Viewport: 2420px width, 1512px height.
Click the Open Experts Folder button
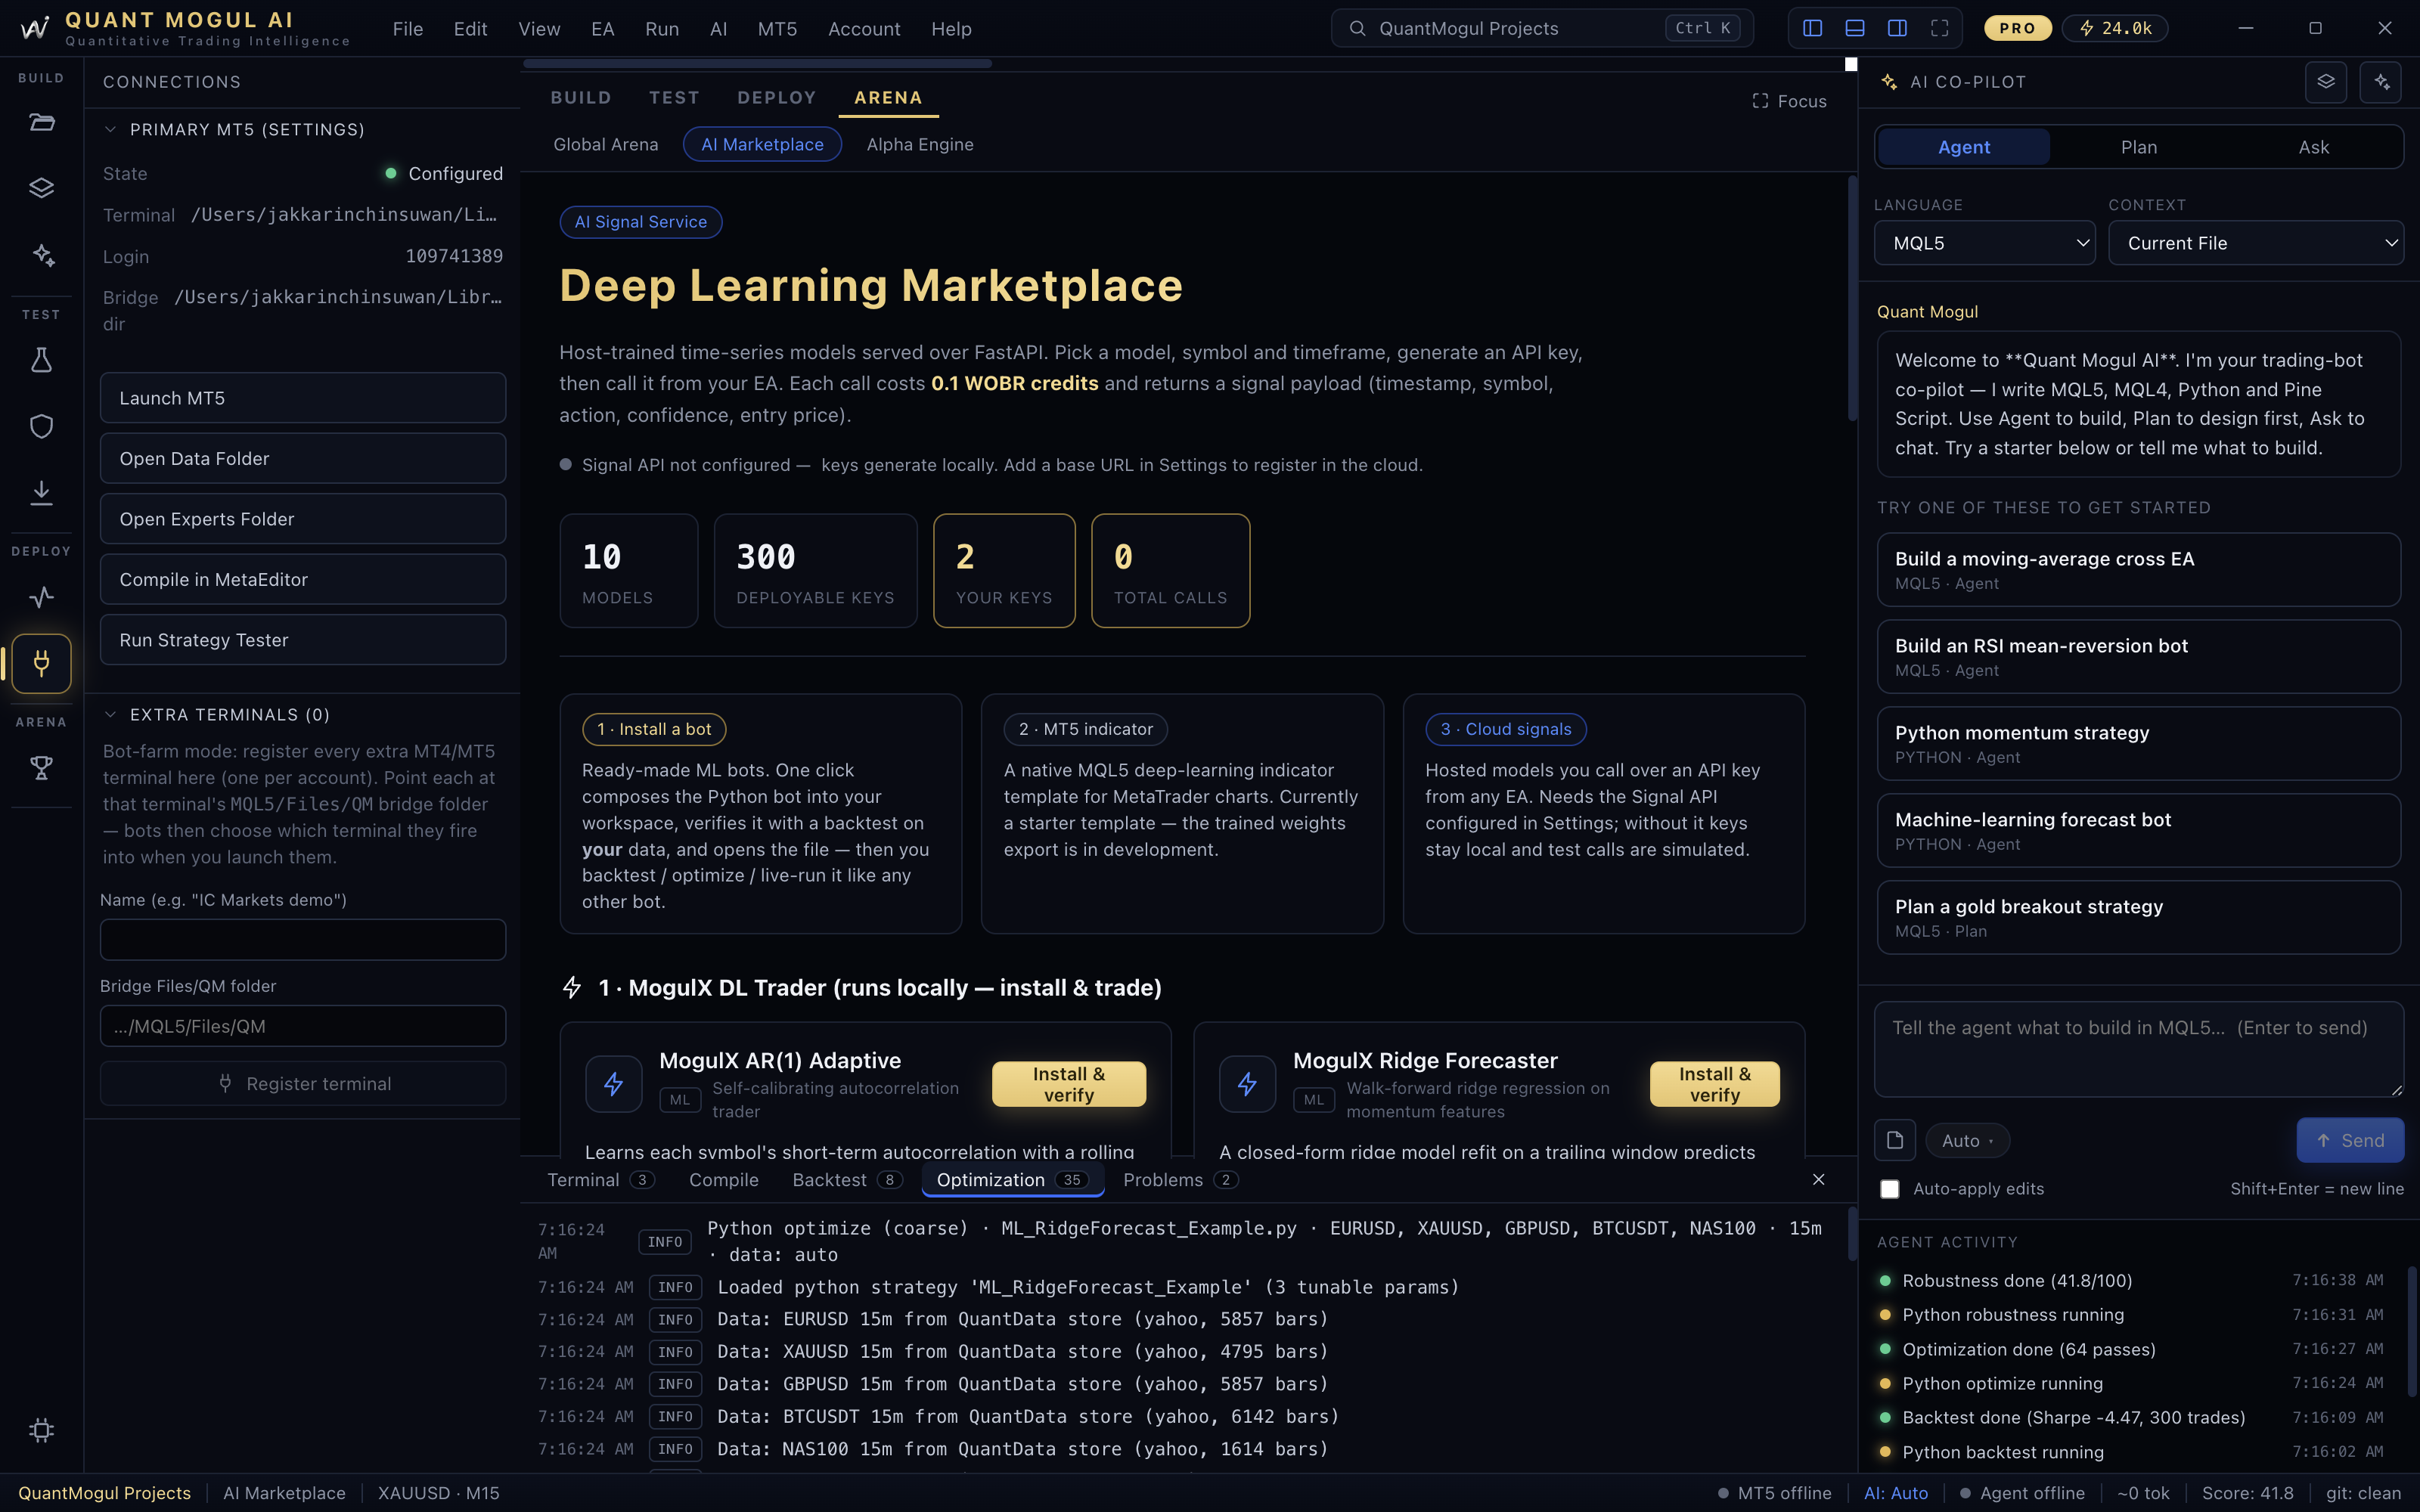[x=303, y=519]
